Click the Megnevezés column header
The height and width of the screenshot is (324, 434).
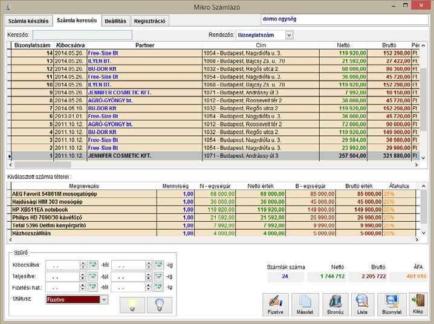click(x=84, y=186)
